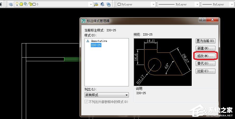The width and height of the screenshot is (235, 119).
Task: Close the 标注样式管理器 dialog
Action: pos(213,20)
